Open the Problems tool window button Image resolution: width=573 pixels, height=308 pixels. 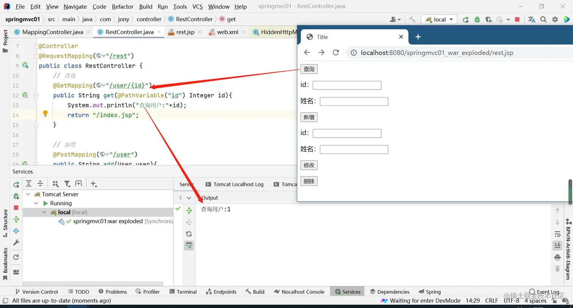[113, 292]
